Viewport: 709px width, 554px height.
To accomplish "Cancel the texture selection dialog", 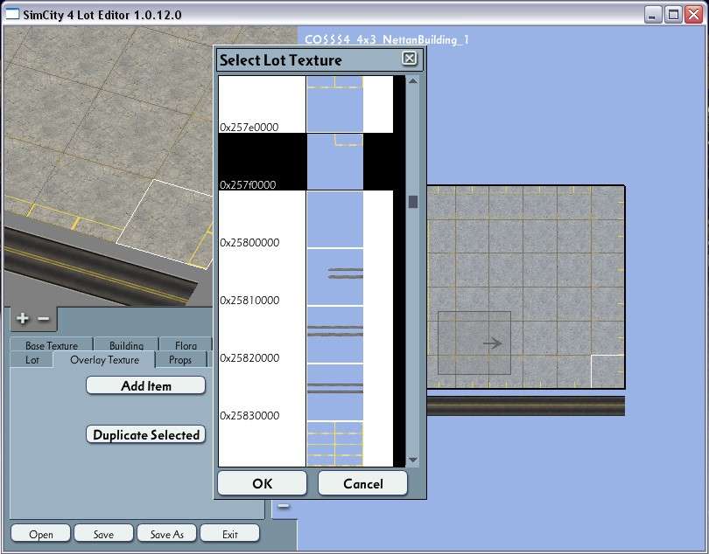I will [x=363, y=483].
